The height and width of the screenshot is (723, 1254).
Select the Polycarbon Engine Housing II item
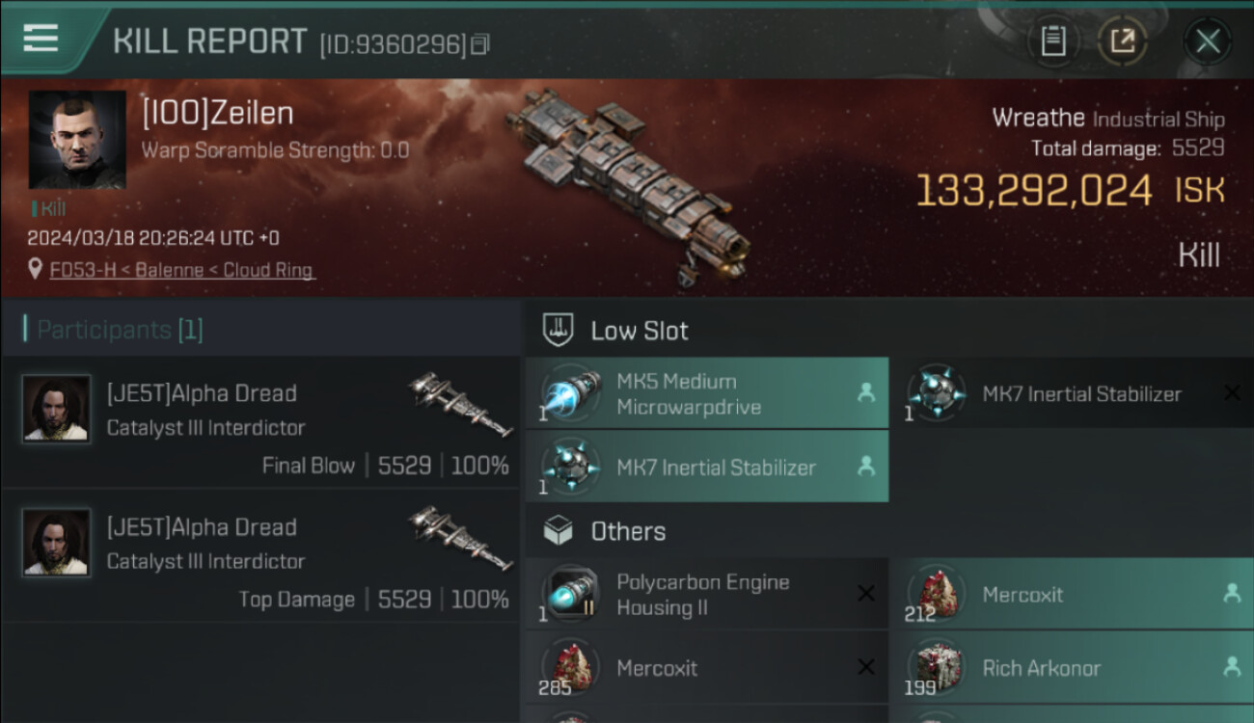pos(706,595)
